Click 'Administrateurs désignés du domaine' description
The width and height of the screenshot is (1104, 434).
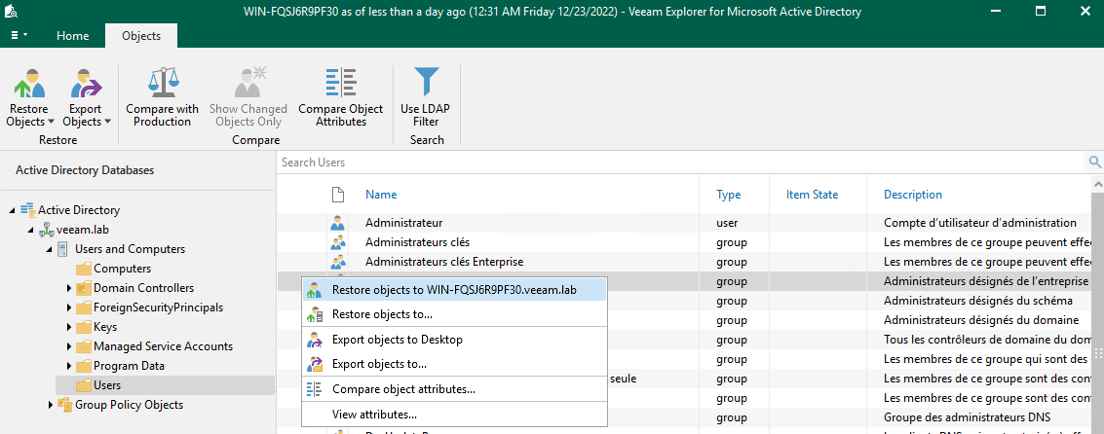(981, 320)
